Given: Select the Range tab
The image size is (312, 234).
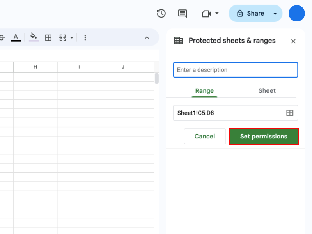Looking at the screenshot, I should tap(204, 90).
